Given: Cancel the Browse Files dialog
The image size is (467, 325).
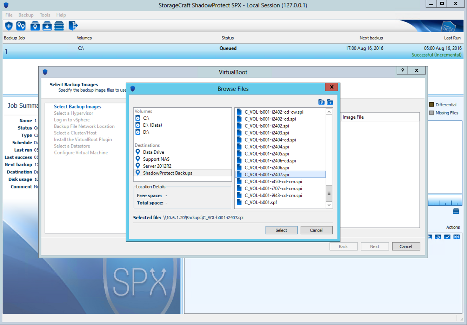Looking at the screenshot, I should tap(316, 230).
